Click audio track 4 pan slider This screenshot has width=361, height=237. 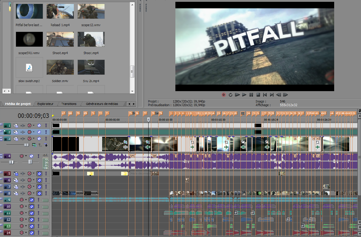tap(30, 162)
